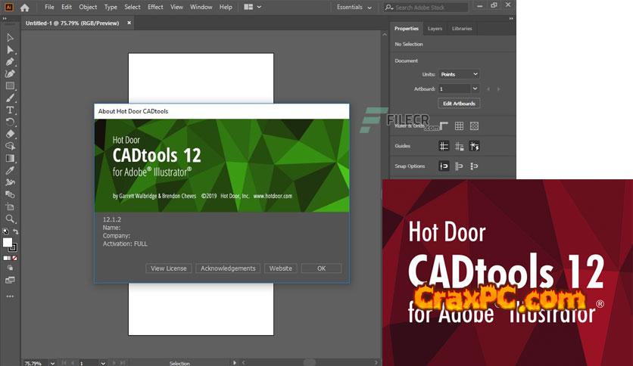Select the Symbol Sprayer tool
The width and height of the screenshot is (633, 366).
tap(10, 182)
